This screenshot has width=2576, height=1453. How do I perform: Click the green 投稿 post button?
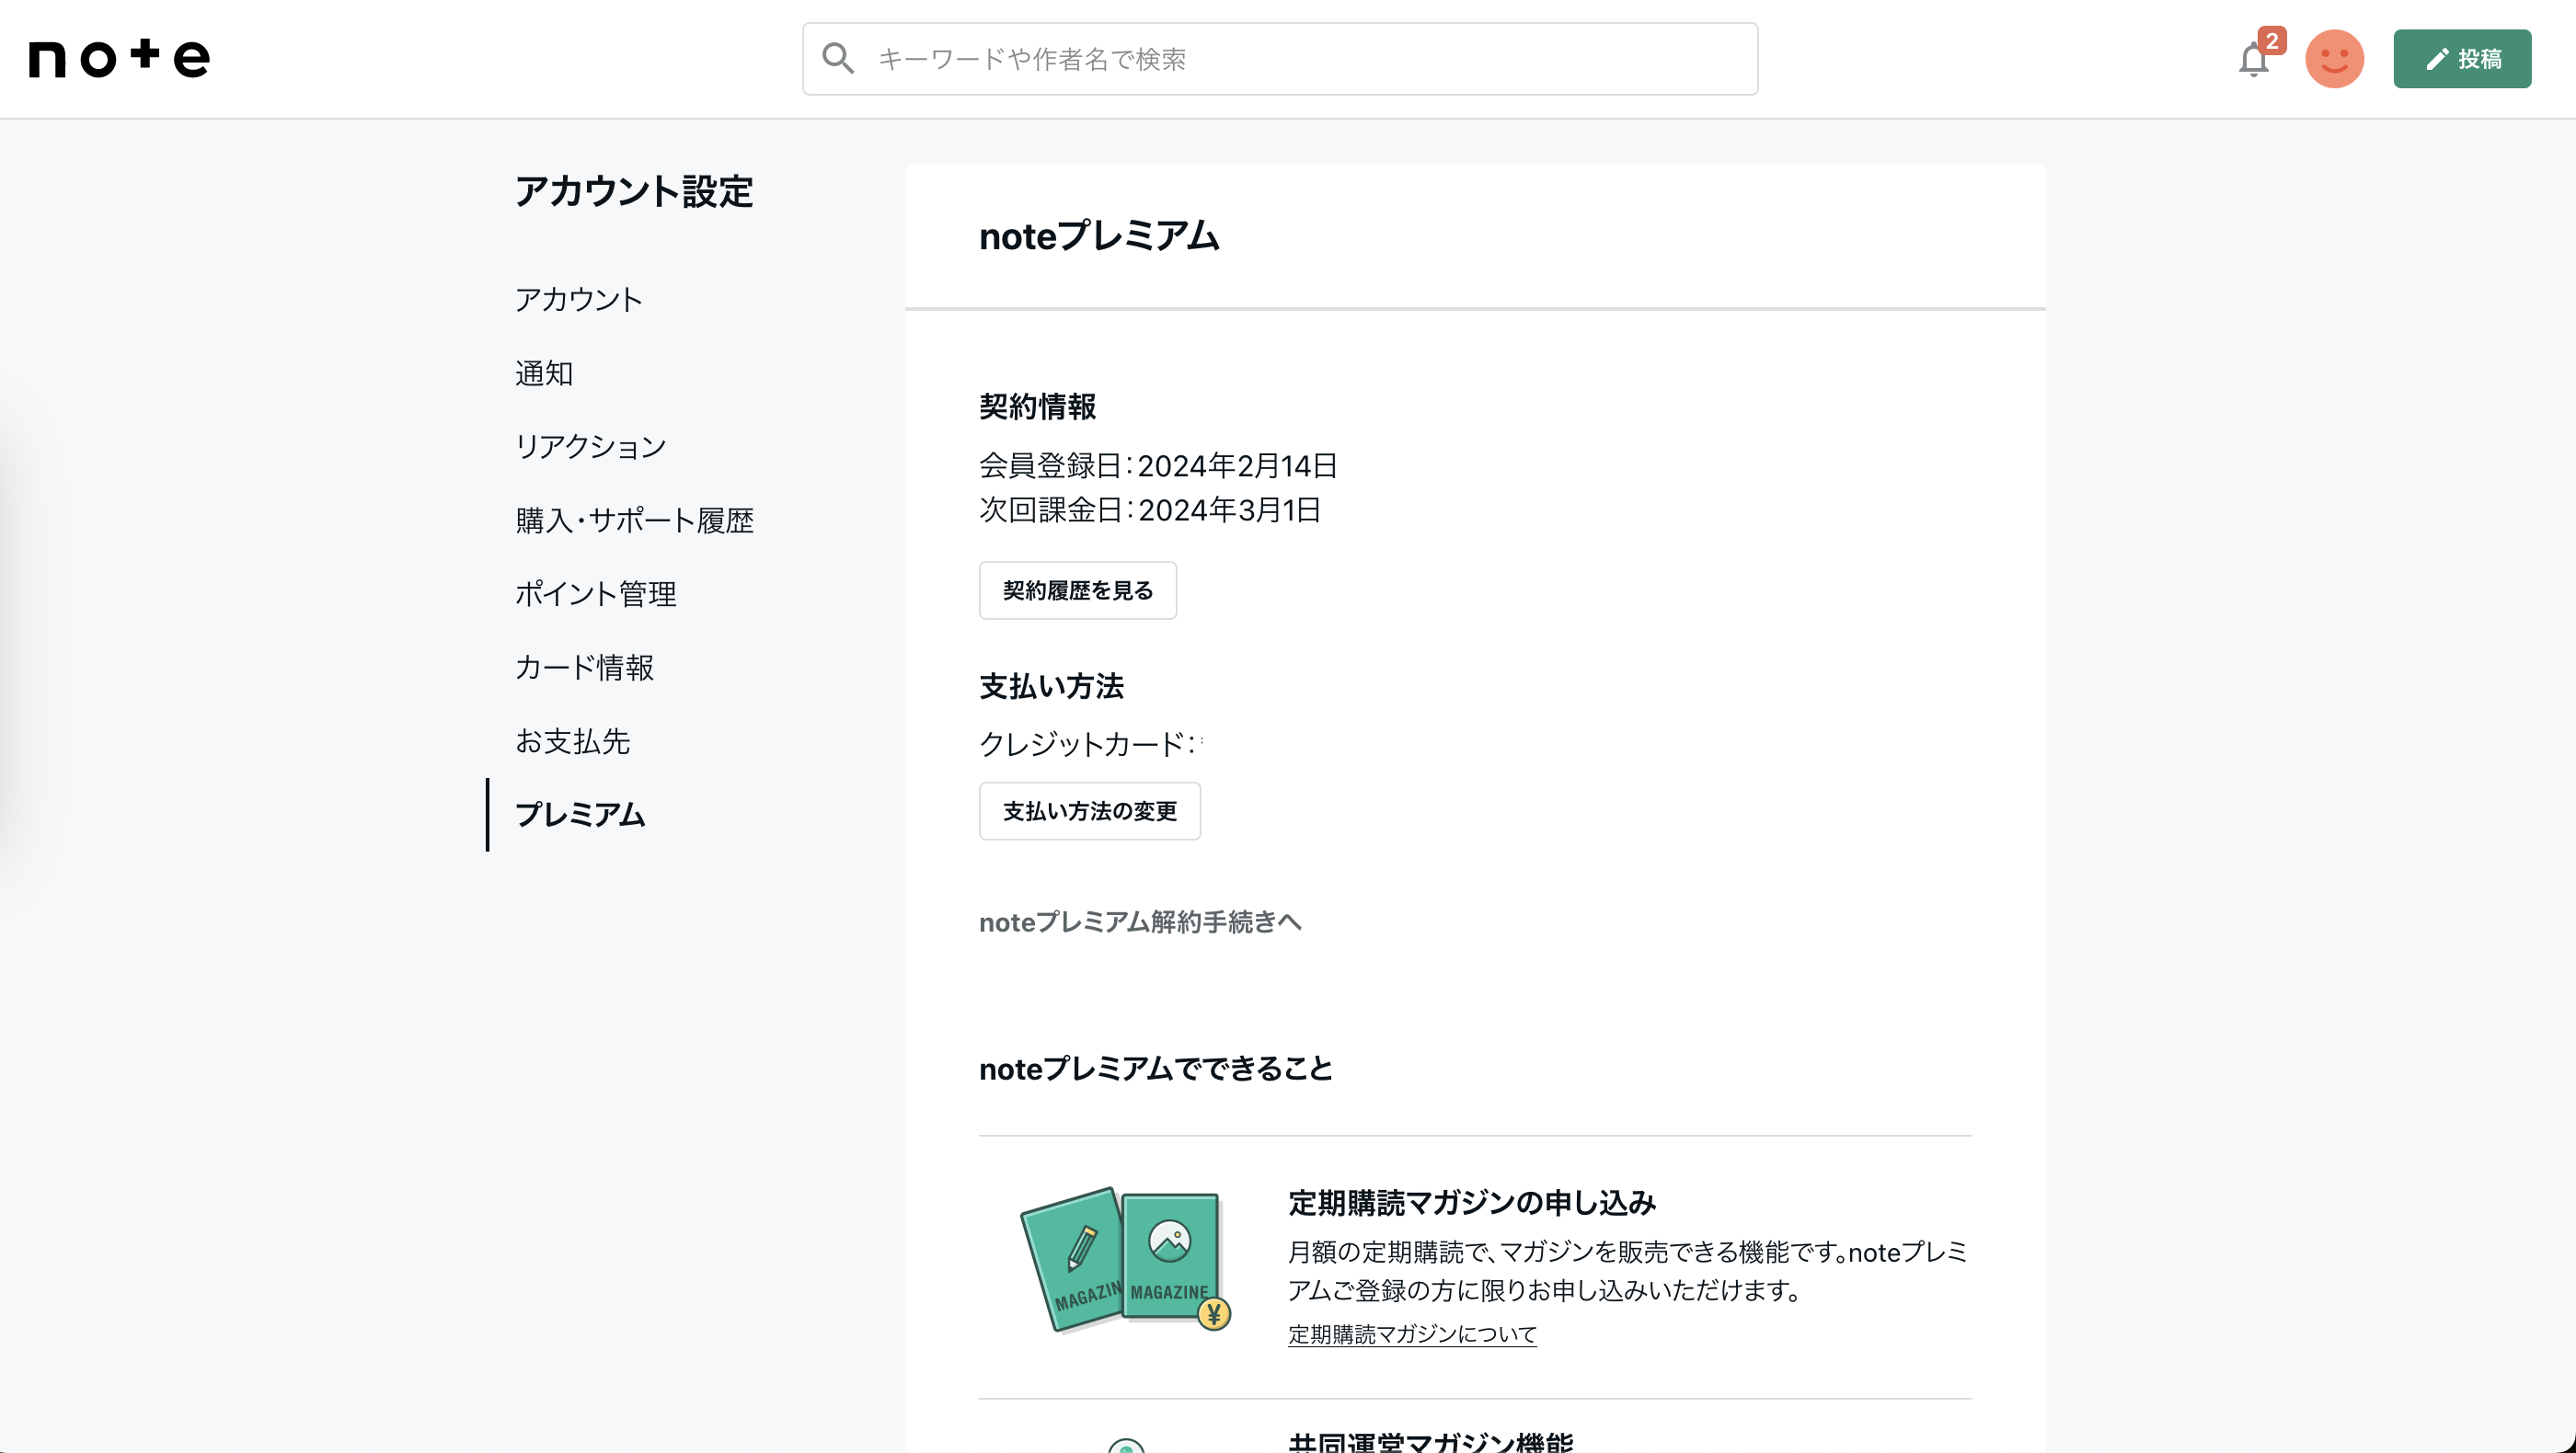[2462, 59]
